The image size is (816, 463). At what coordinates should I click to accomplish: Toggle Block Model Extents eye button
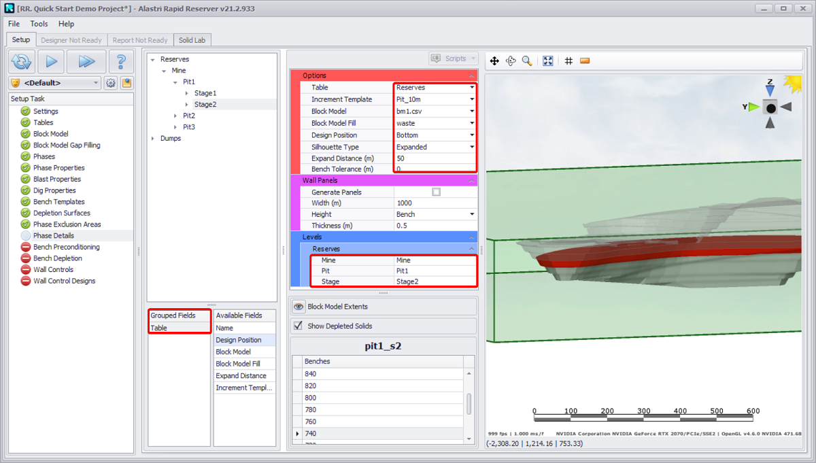299,307
